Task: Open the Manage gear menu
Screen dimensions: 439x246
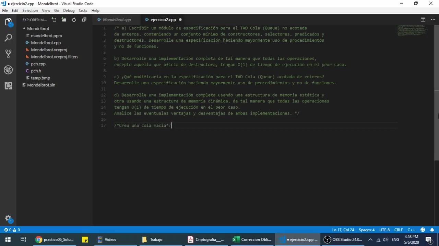Action: pyautogui.click(x=8, y=219)
